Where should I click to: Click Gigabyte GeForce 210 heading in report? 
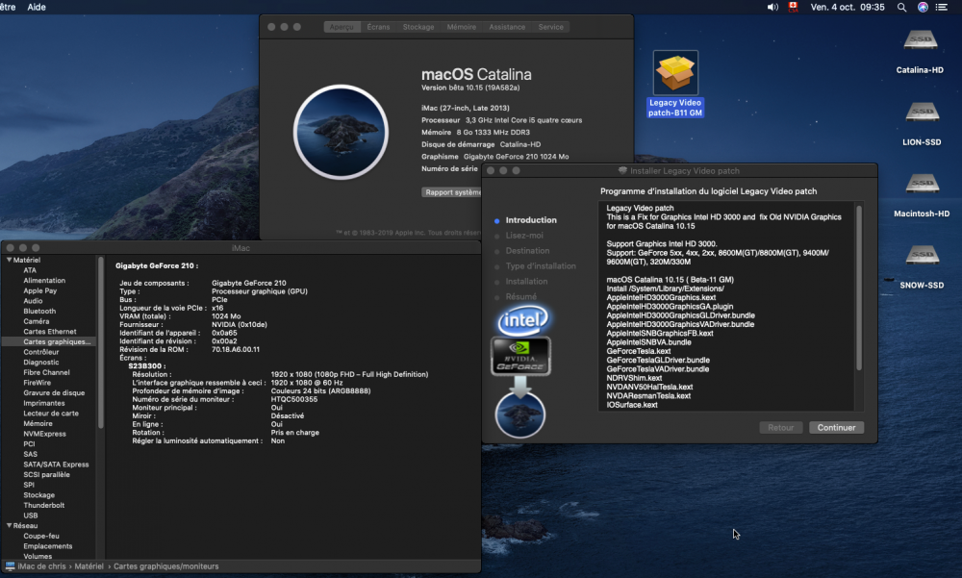tap(157, 266)
